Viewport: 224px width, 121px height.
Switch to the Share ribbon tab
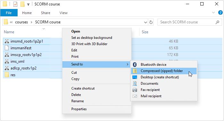coord(45,13)
